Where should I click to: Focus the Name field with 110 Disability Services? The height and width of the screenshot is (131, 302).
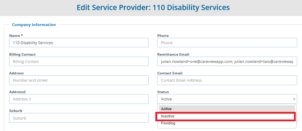pyautogui.click(x=79, y=43)
